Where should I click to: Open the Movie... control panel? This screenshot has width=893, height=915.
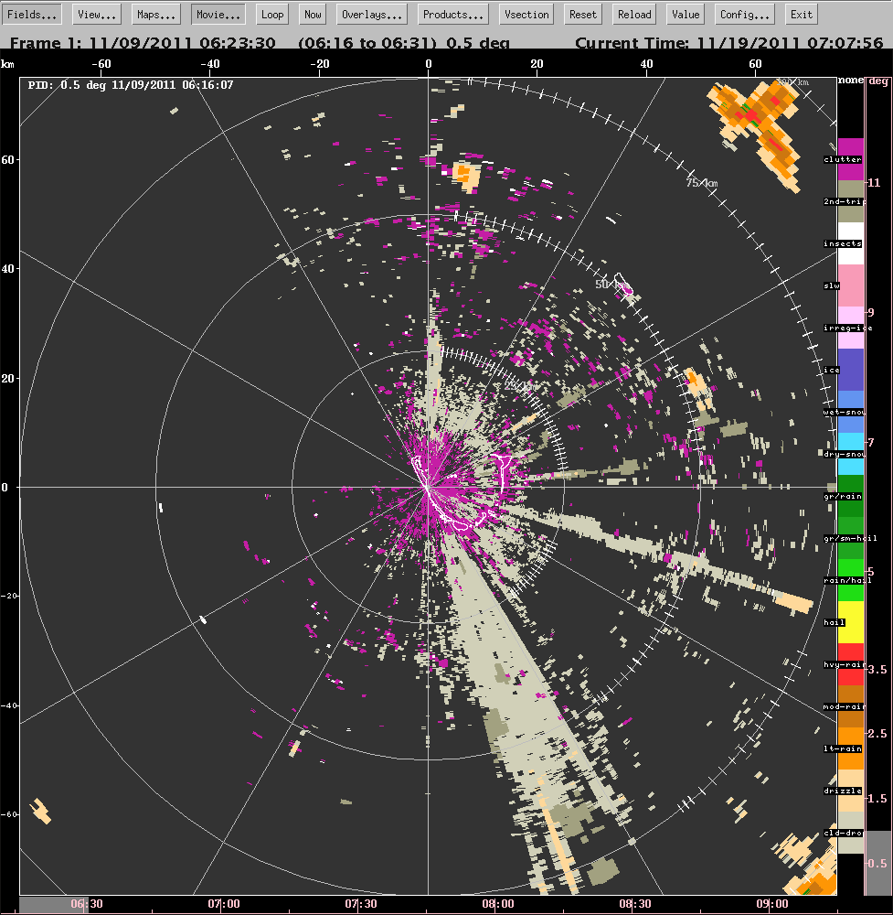(218, 15)
